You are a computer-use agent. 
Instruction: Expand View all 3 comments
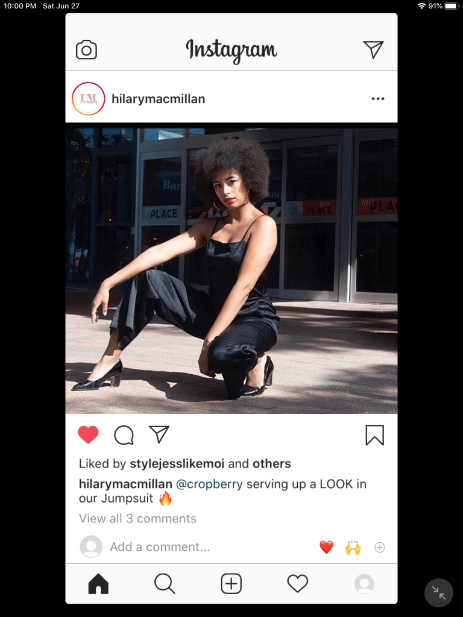pos(137,519)
